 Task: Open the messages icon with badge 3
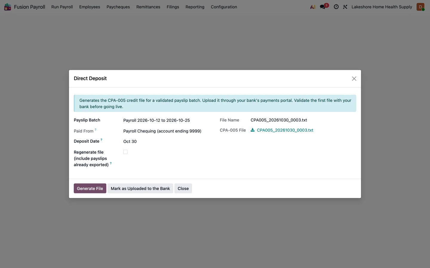coord(324,7)
